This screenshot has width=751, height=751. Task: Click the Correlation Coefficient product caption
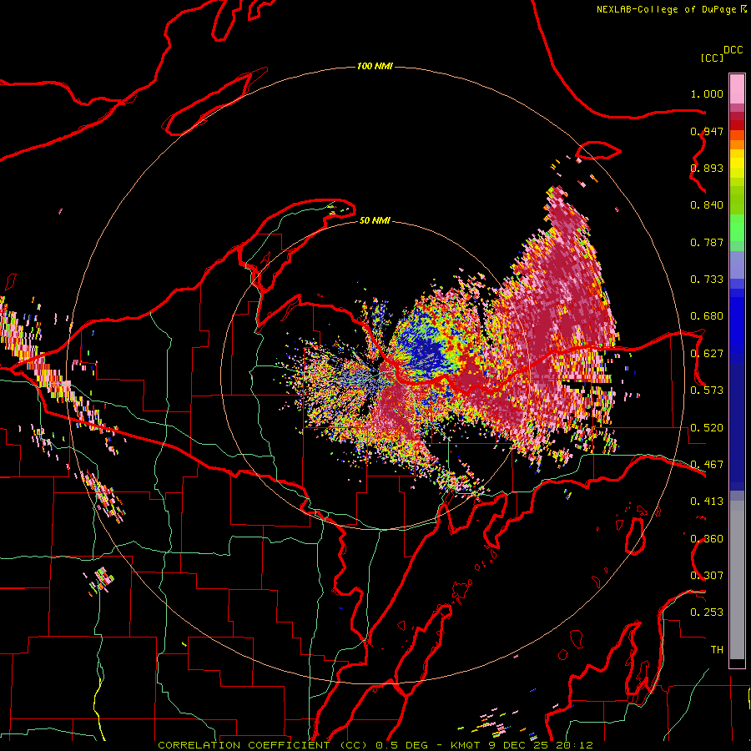pyautogui.click(x=375, y=745)
